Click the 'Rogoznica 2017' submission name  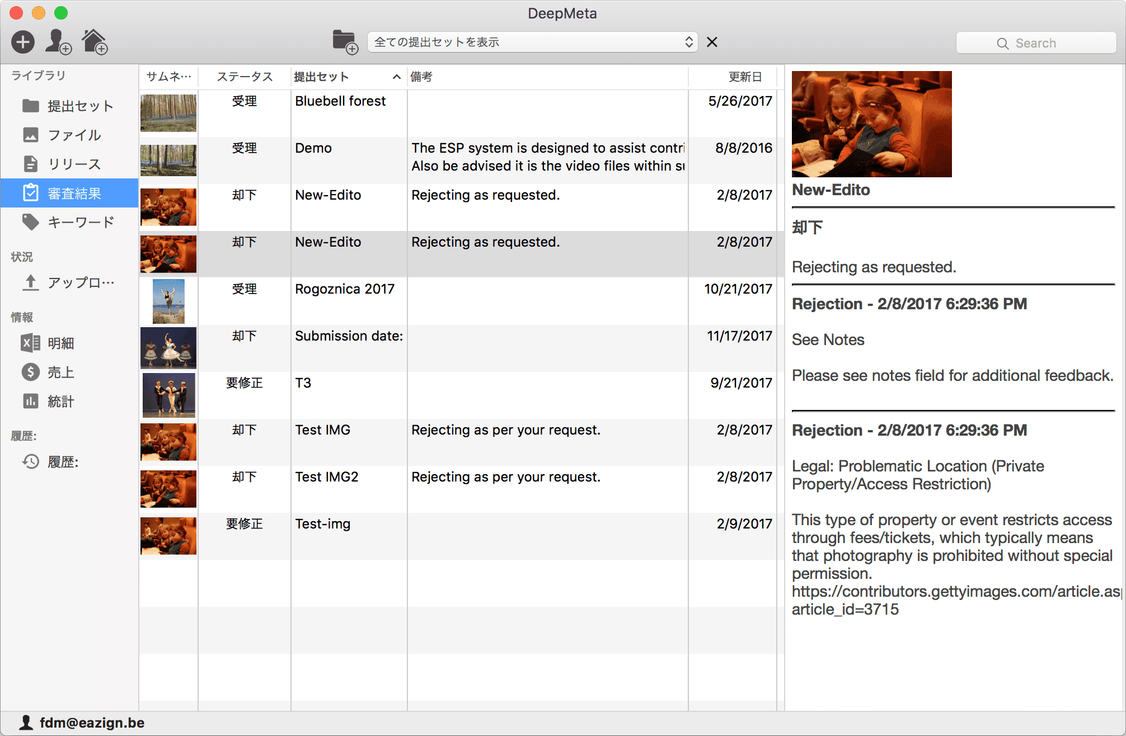(345, 289)
